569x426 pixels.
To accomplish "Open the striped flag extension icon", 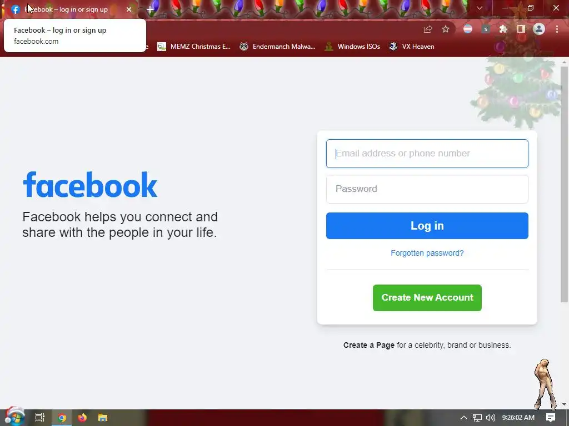I will (468, 29).
